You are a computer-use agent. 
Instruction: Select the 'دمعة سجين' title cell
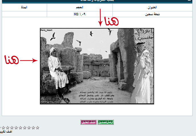coord(152,14)
